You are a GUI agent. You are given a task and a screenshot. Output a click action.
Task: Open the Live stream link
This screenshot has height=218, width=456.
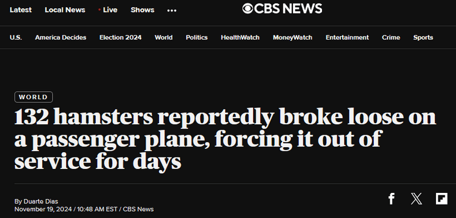[x=108, y=10]
